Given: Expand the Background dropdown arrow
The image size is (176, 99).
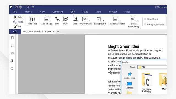Looking at the screenshot, I should 103,21.
